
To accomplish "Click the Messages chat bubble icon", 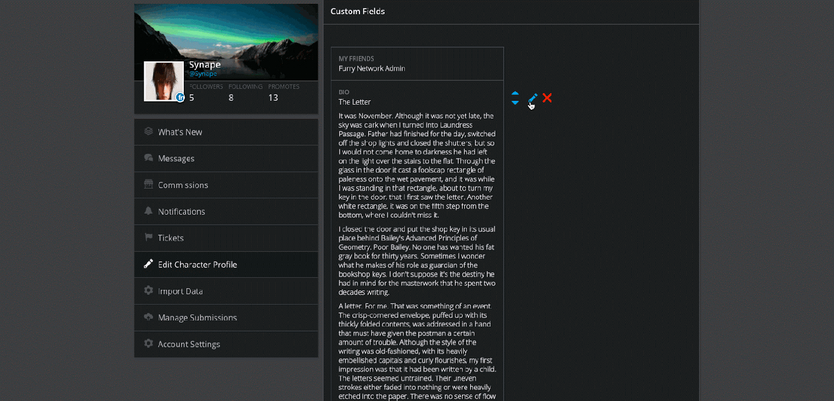I will coord(148,158).
